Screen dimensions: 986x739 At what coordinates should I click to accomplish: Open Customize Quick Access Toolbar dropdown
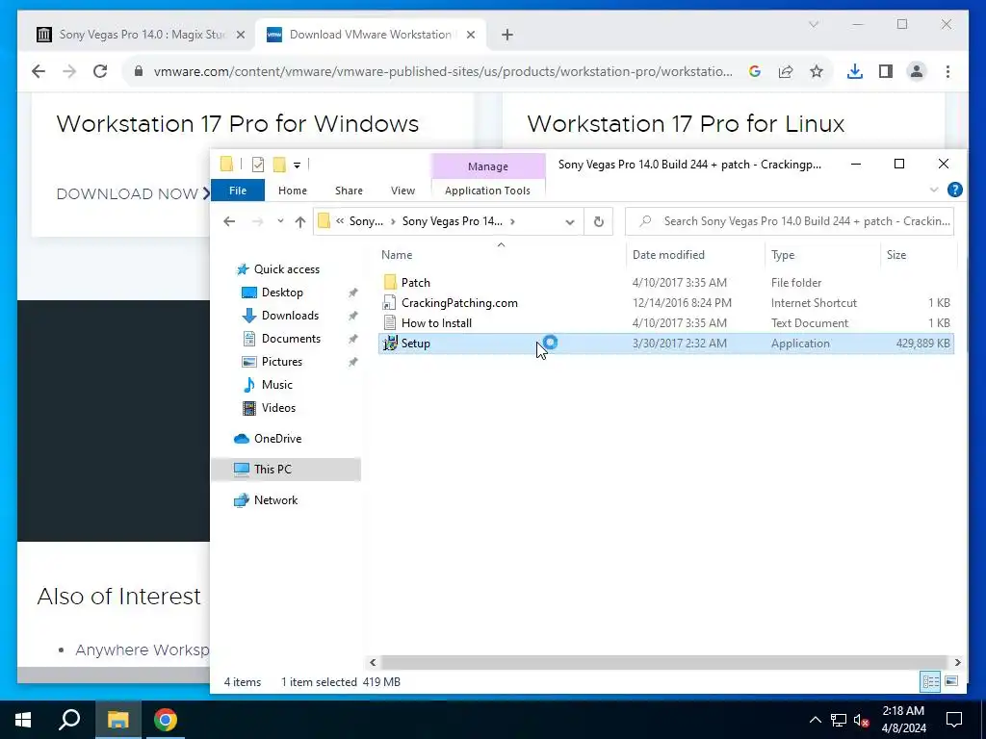coord(297,166)
